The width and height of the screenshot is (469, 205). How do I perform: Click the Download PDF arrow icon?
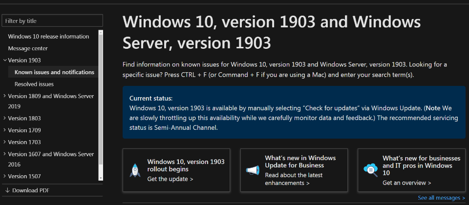pyautogui.click(x=7, y=190)
